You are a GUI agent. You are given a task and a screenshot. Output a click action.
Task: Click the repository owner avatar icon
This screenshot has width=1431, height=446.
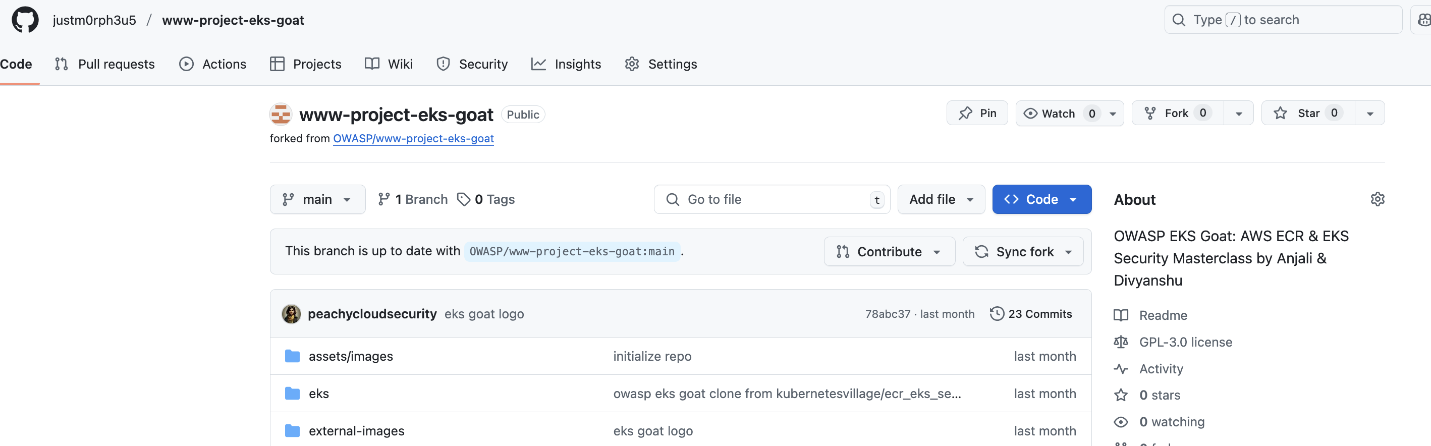click(x=281, y=115)
